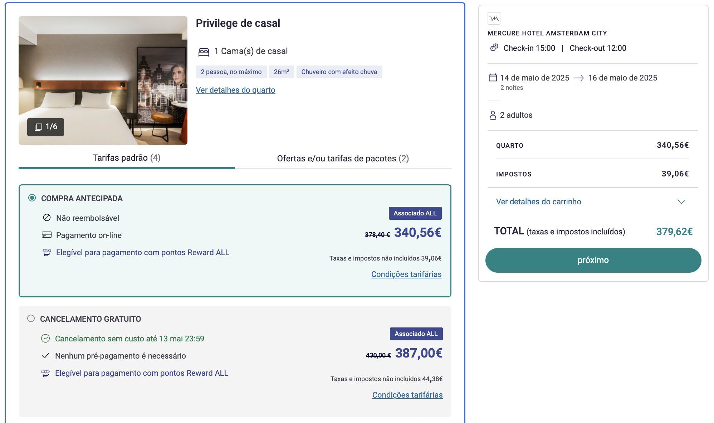The width and height of the screenshot is (714, 423).
Task: Click the adults person icon
Action: [493, 115]
